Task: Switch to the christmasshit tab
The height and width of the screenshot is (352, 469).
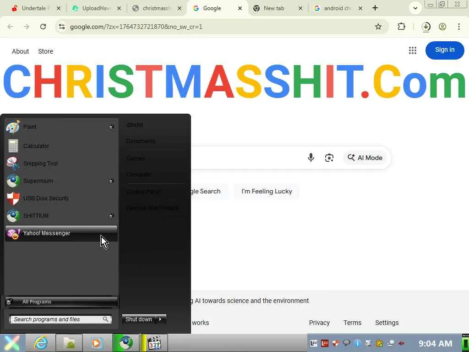Action: 157,8
